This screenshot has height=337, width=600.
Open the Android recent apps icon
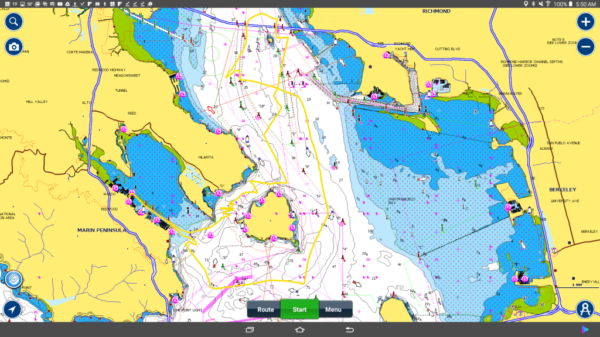(x=250, y=330)
